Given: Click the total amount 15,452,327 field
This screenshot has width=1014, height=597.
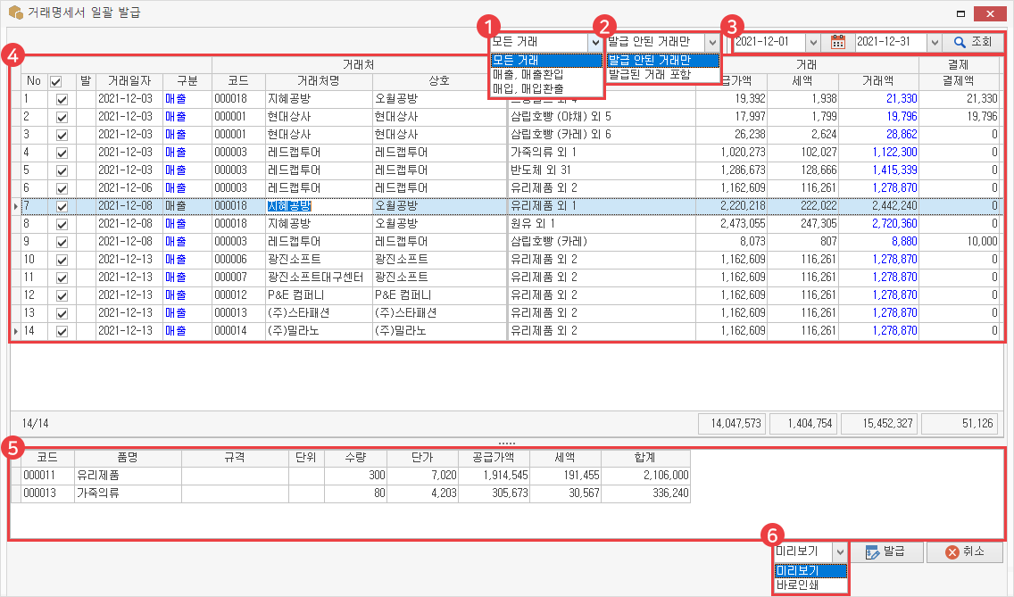Looking at the screenshot, I should 878,424.
